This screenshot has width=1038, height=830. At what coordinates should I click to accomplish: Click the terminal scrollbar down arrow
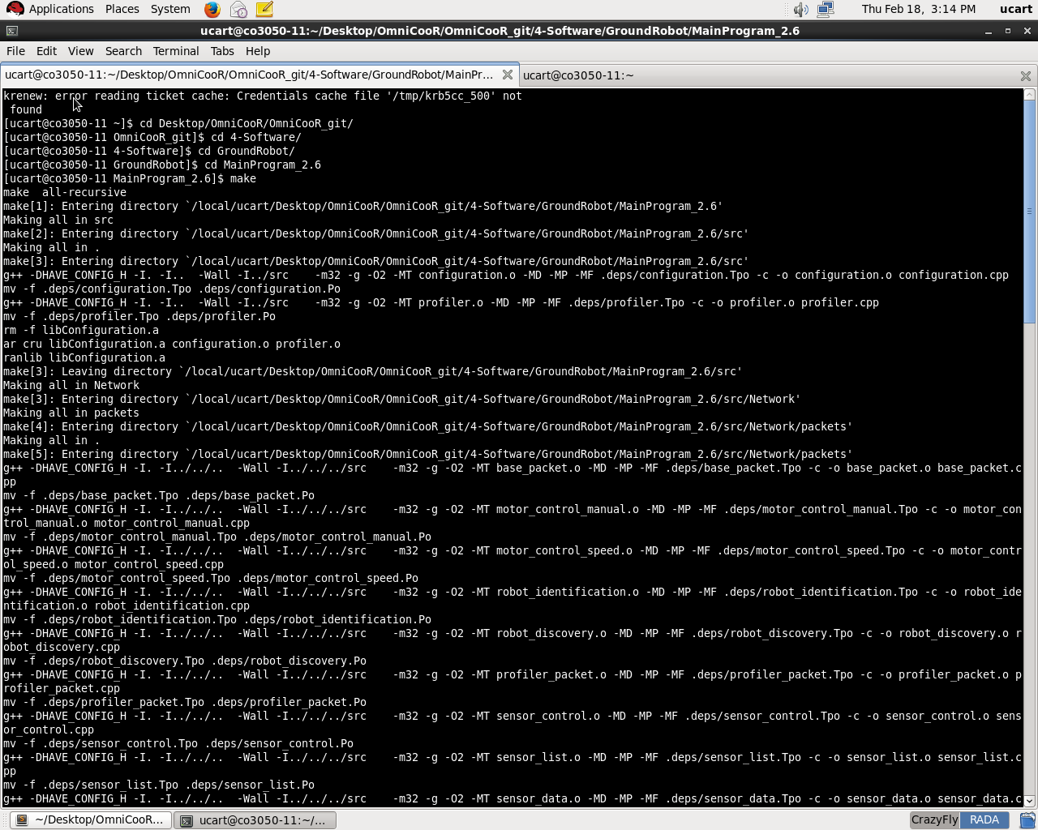pos(1029,800)
